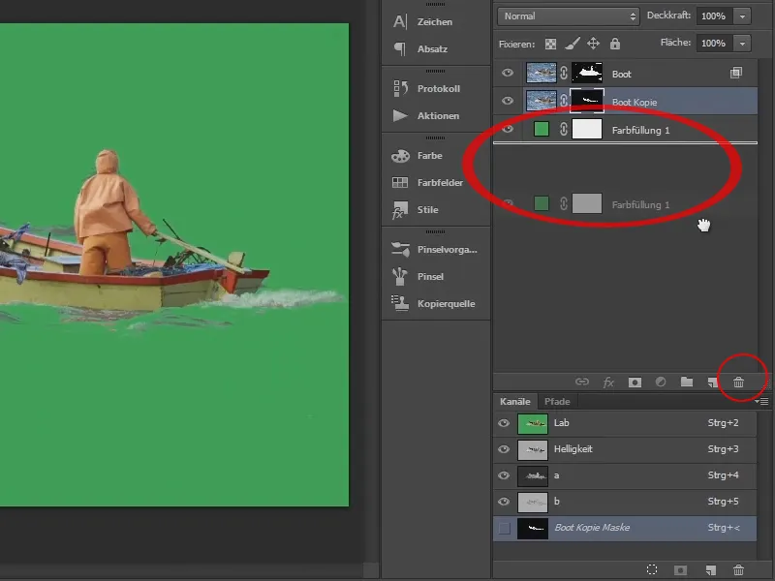Select the Helligkeit channel row
775x581 pixels.
tap(625, 449)
